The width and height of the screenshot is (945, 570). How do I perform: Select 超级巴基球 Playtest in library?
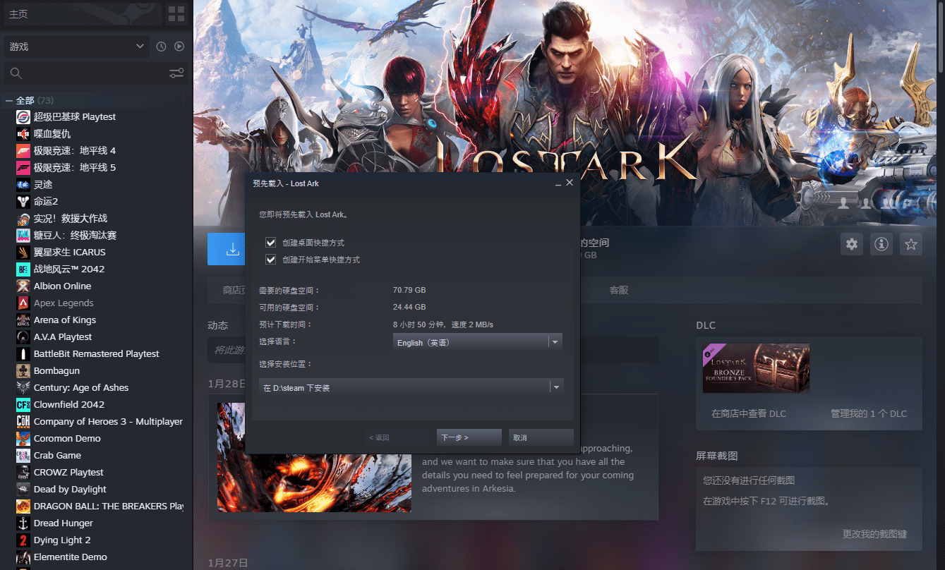pos(75,117)
